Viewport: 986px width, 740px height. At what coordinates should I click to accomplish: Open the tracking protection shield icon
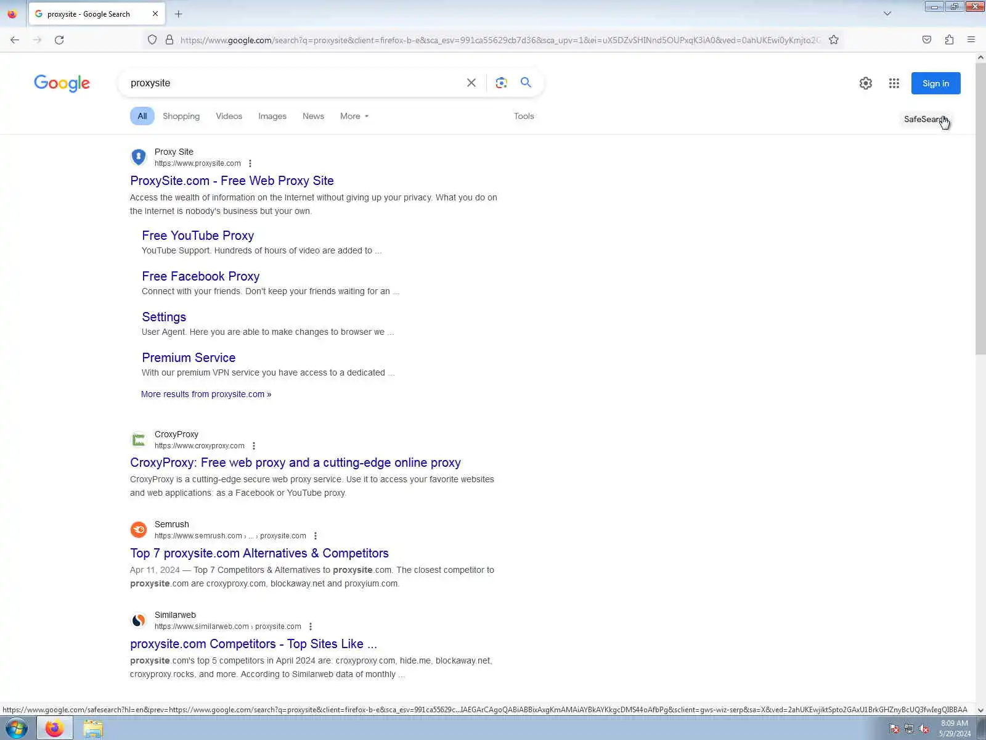click(x=152, y=40)
